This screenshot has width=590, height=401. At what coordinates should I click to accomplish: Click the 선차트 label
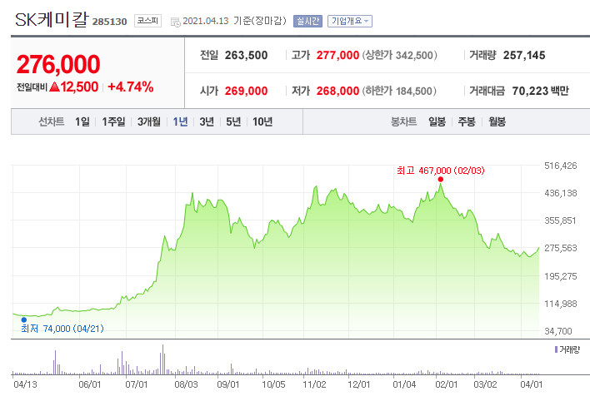pos(51,121)
